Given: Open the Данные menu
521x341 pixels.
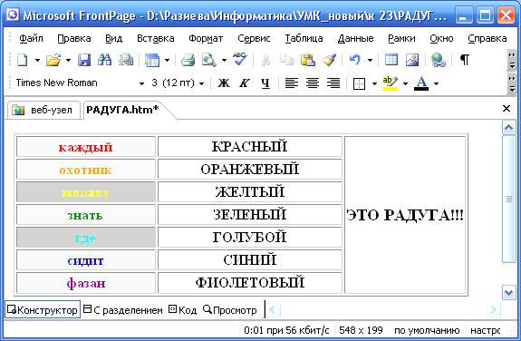Looking at the screenshot, I should [x=355, y=38].
